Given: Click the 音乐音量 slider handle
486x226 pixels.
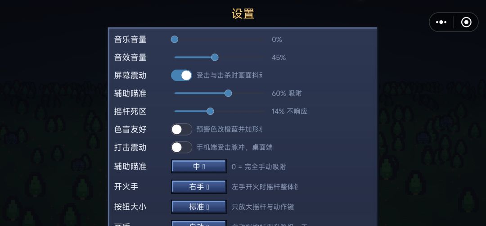Looking at the screenshot, I should coord(175,39).
